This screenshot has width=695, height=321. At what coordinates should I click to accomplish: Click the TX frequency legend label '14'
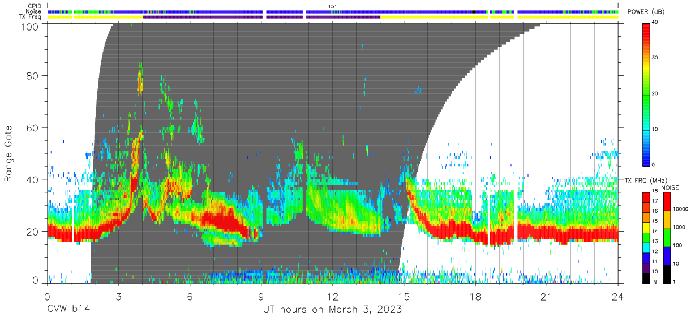pyautogui.click(x=655, y=231)
